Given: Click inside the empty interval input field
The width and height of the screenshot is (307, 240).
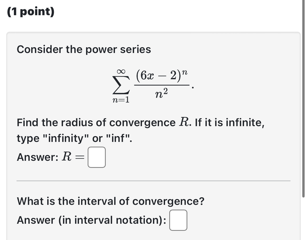Looking at the screenshot, I should [x=178, y=220].
